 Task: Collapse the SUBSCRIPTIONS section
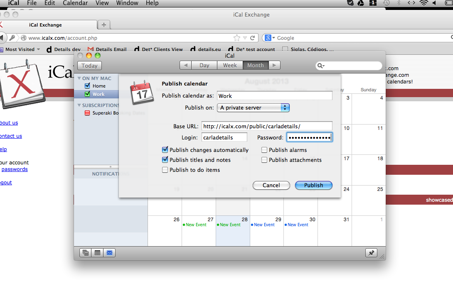(80, 105)
